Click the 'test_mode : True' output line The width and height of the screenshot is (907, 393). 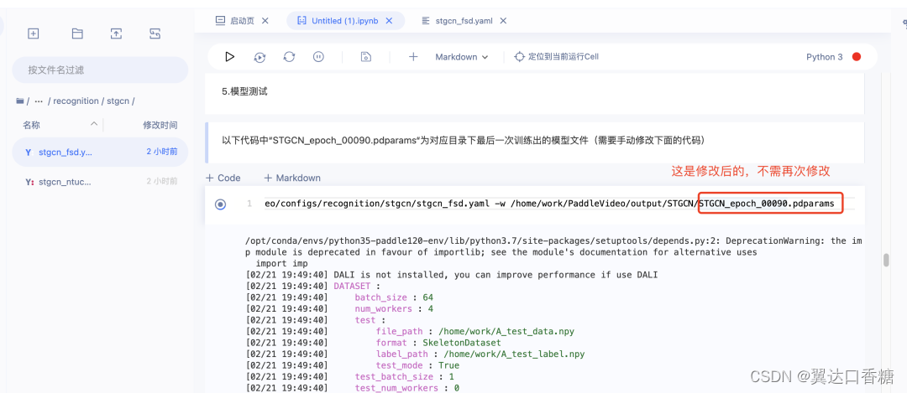click(x=417, y=365)
